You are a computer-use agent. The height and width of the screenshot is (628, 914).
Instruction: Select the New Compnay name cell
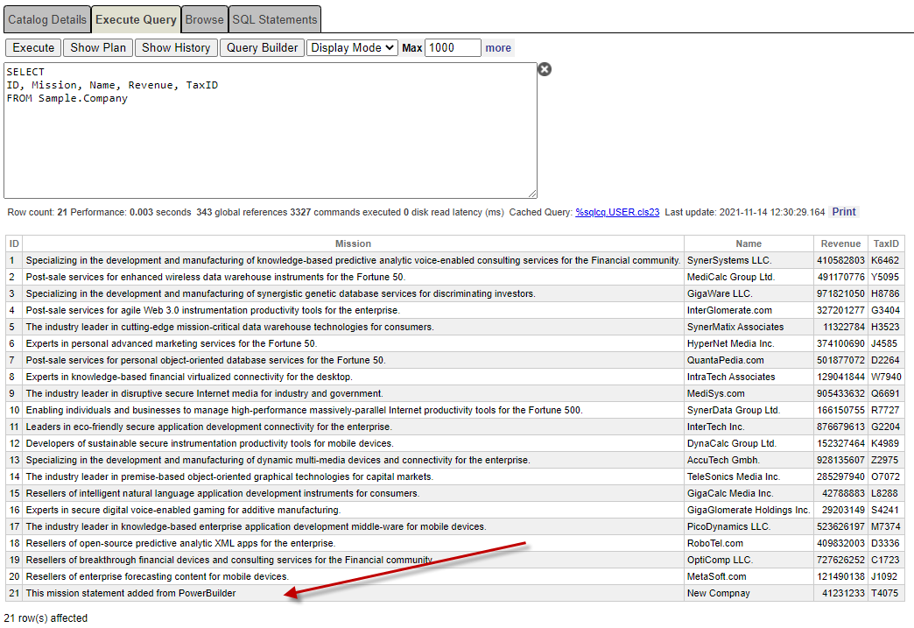pyautogui.click(x=718, y=593)
